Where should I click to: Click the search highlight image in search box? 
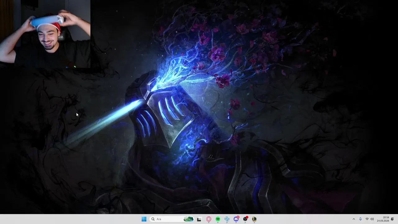(188, 219)
